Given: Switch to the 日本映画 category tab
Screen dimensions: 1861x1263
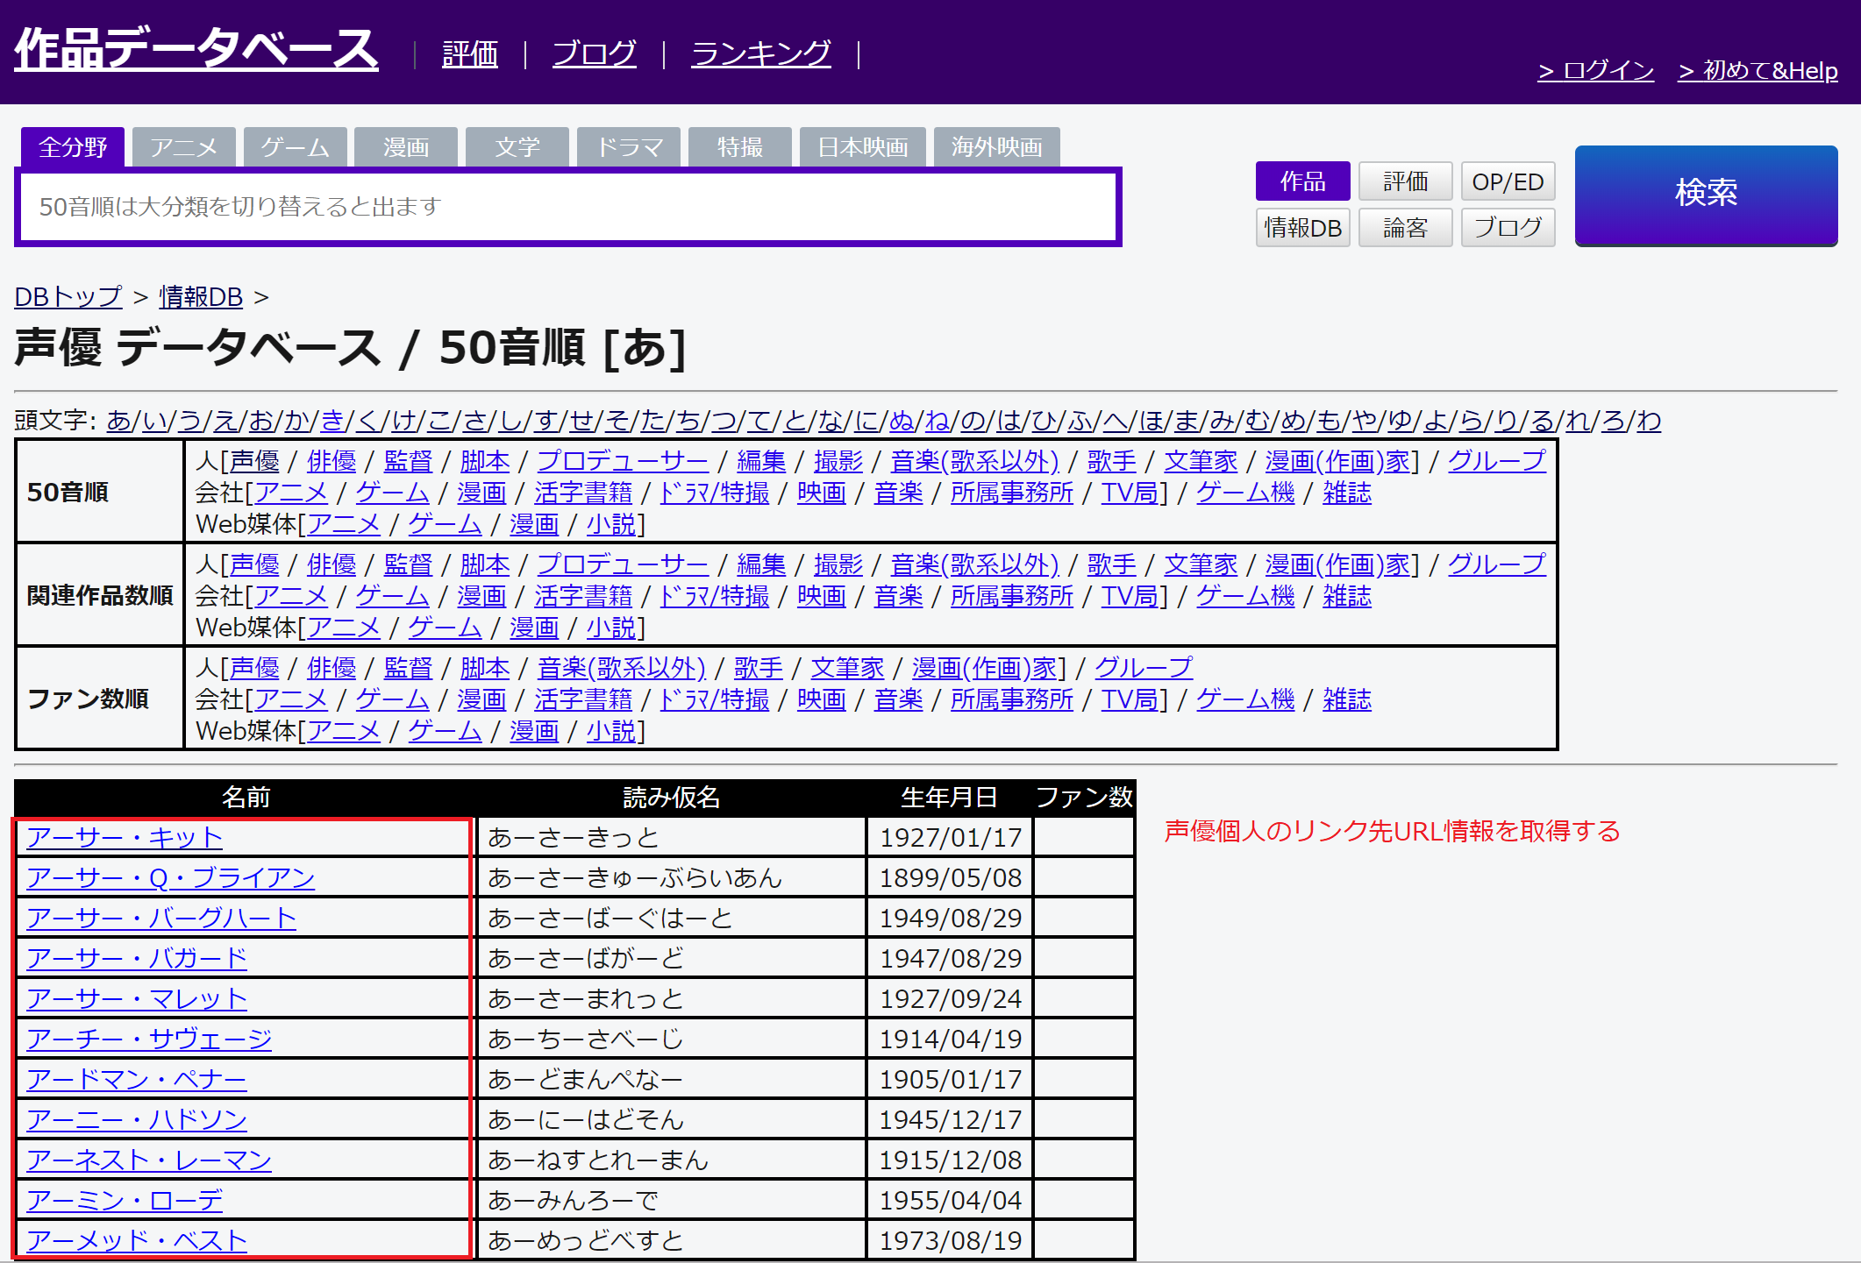Looking at the screenshot, I should click(863, 146).
